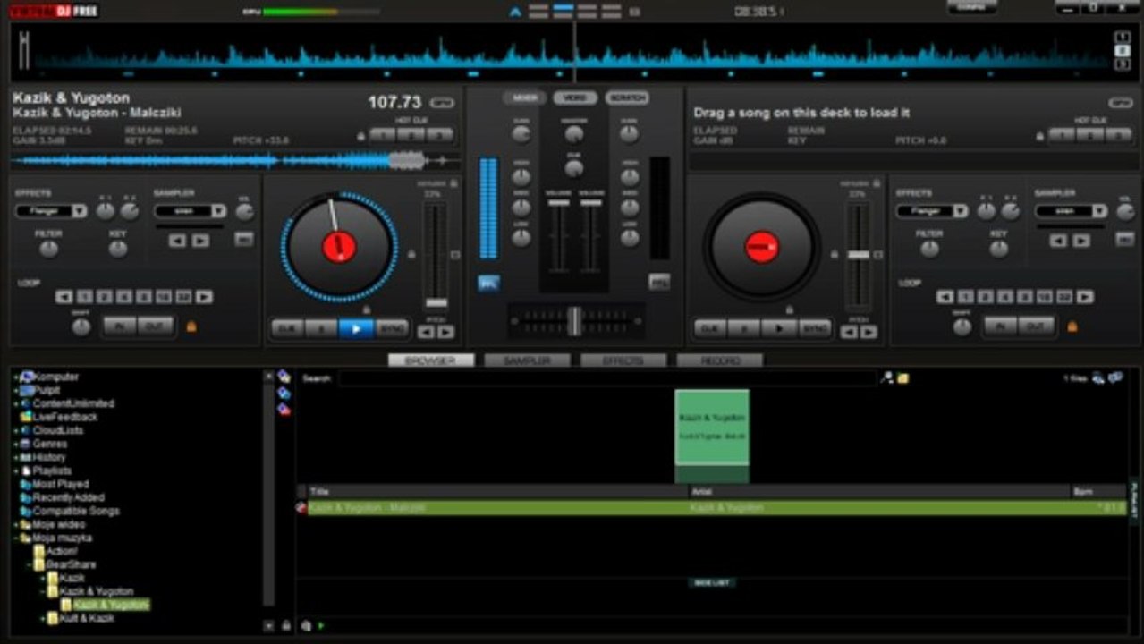Click left deck loop SHIFT knob
The width and height of the screenshot is (1144, 644).
pos(81,327)
